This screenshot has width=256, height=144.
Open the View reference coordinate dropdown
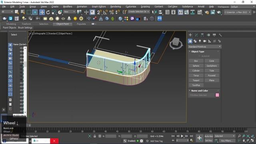(x=69, y=12)
